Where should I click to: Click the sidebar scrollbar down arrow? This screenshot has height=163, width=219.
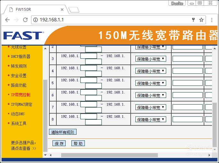coord(45,155)
